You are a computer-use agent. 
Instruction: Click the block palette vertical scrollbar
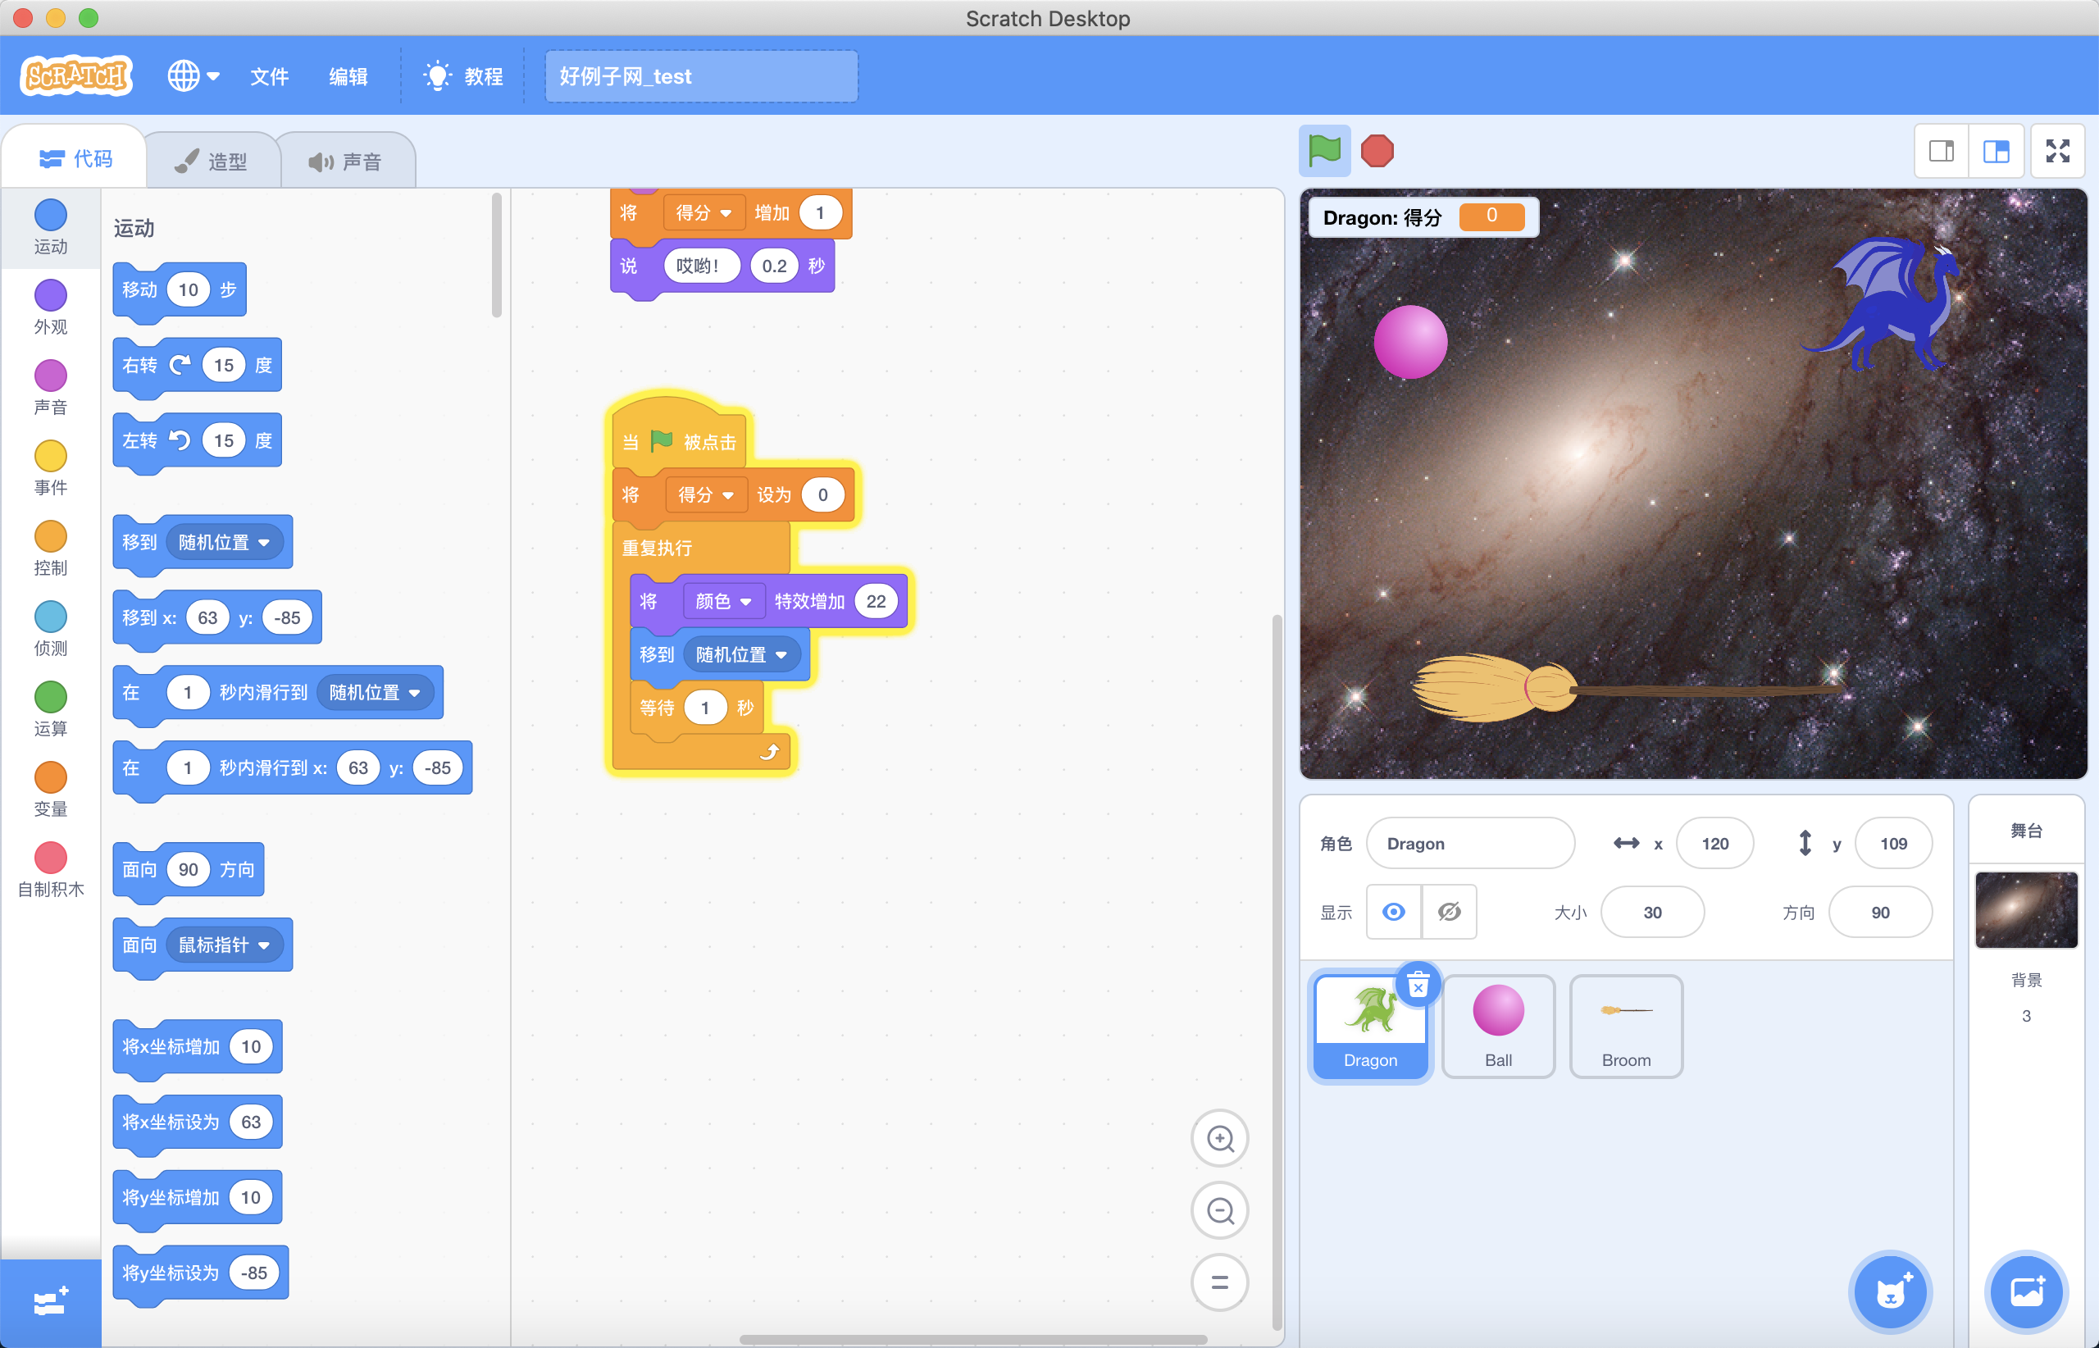[x=496, y=256]
